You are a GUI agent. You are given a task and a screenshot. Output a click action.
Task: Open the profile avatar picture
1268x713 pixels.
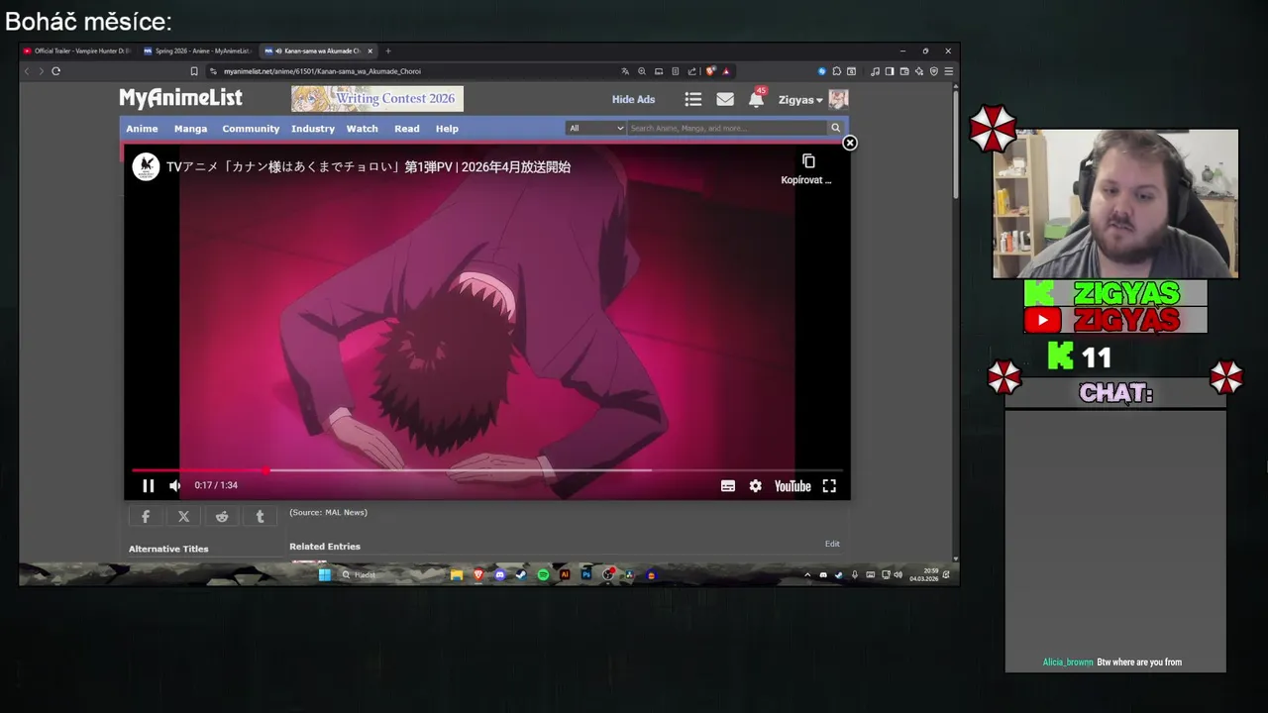[838, 99]
